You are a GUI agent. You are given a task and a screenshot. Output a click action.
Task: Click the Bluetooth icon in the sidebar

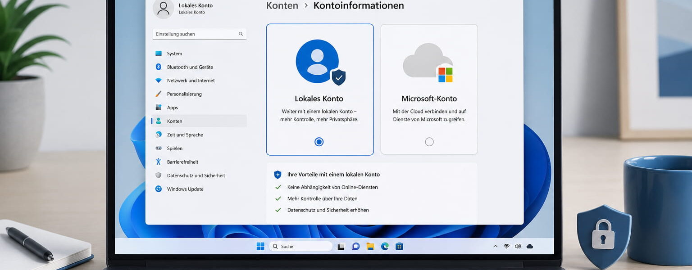tap(159, 67)
